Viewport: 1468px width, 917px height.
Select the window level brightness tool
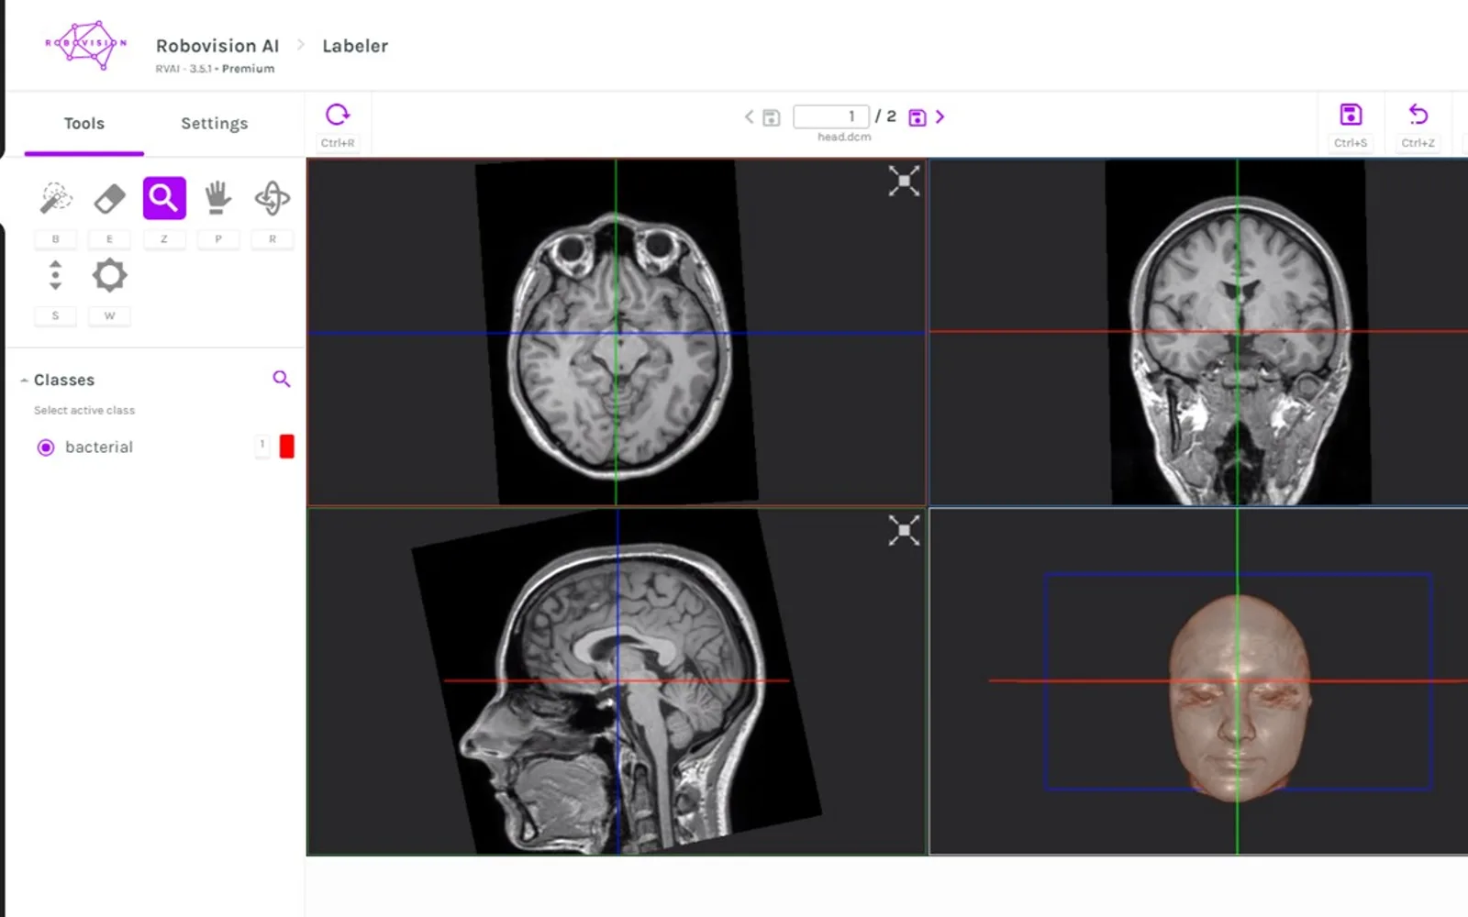(109, 275)
